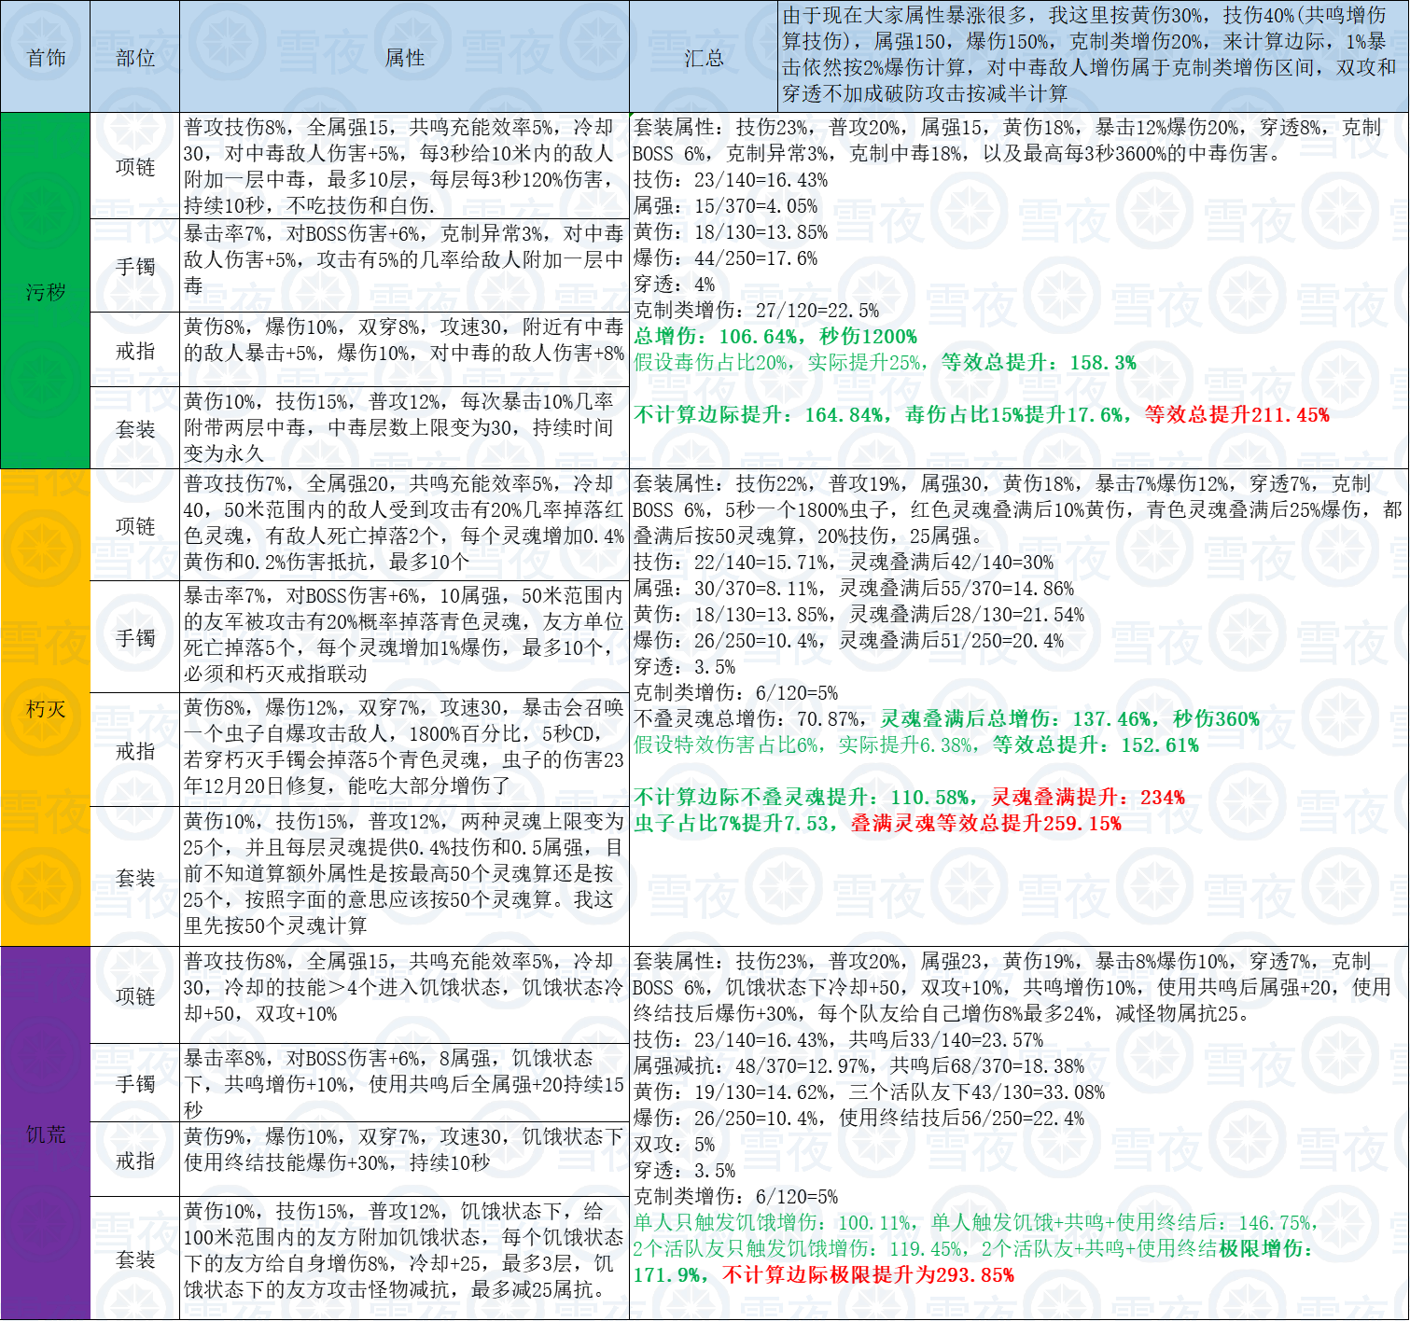Click the green 污秽 set cell
The image size is (1410, 1321).
point(45,291)
